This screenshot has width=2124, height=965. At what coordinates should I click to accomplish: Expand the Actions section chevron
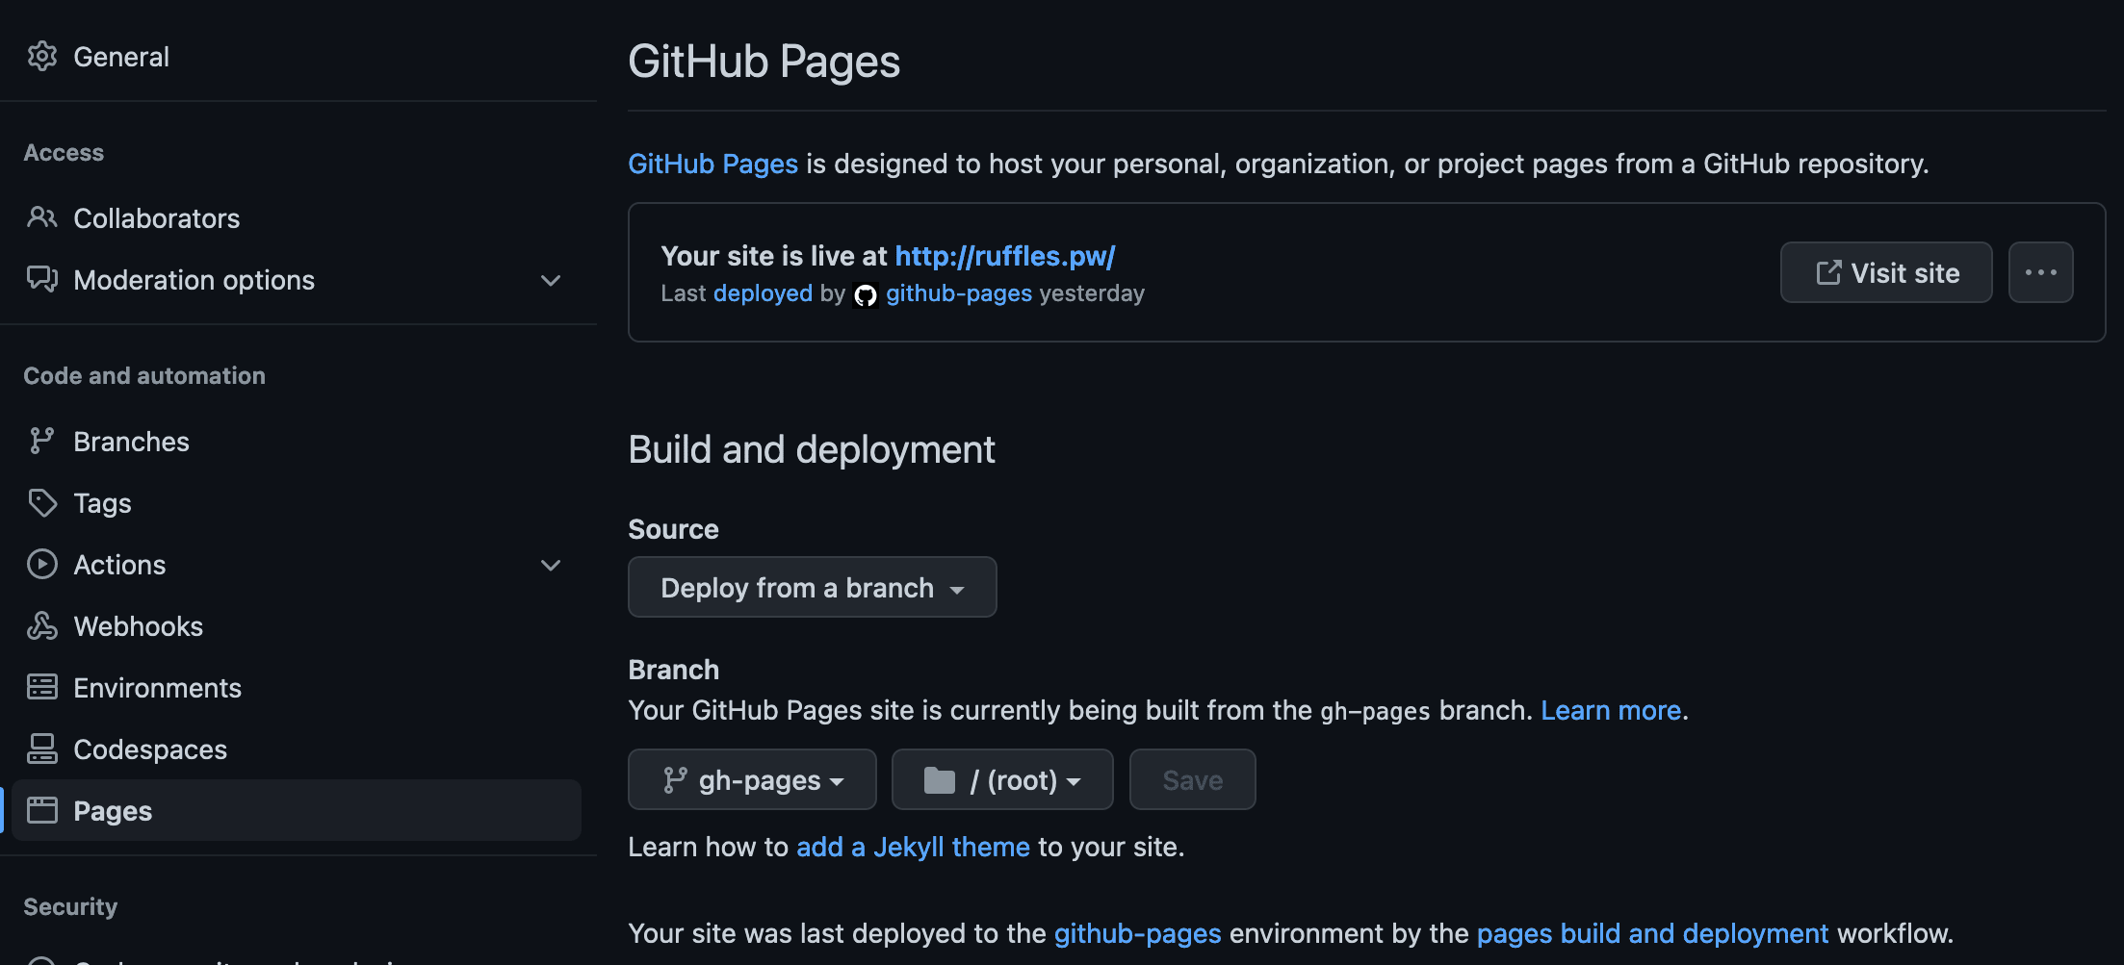[551, 565]
